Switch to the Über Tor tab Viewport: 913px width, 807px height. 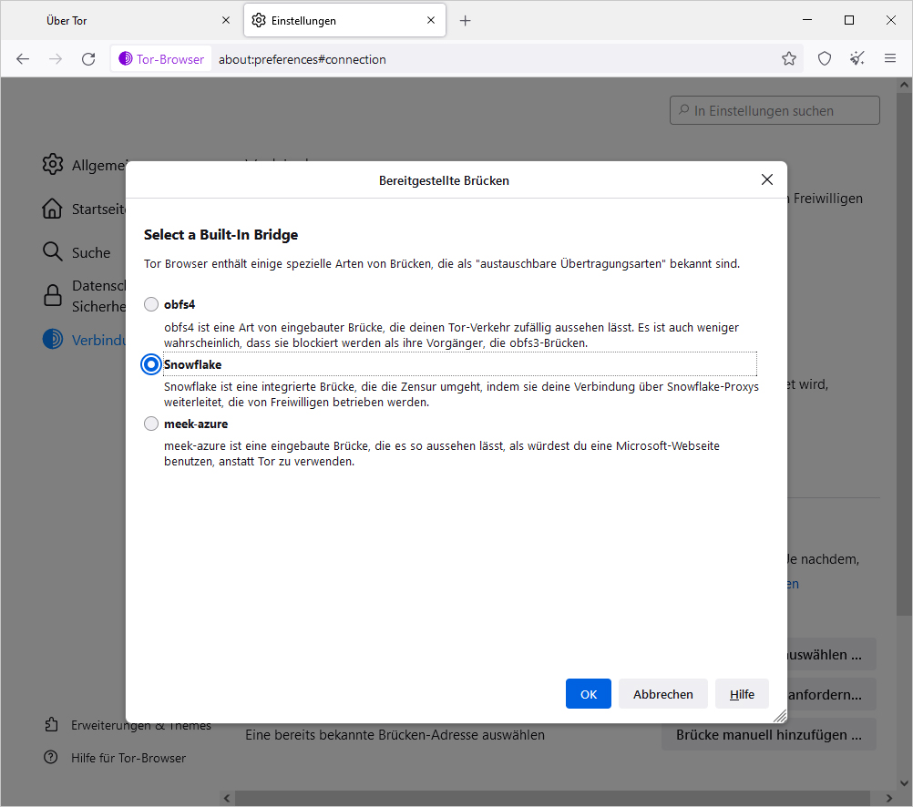point(123,21)
